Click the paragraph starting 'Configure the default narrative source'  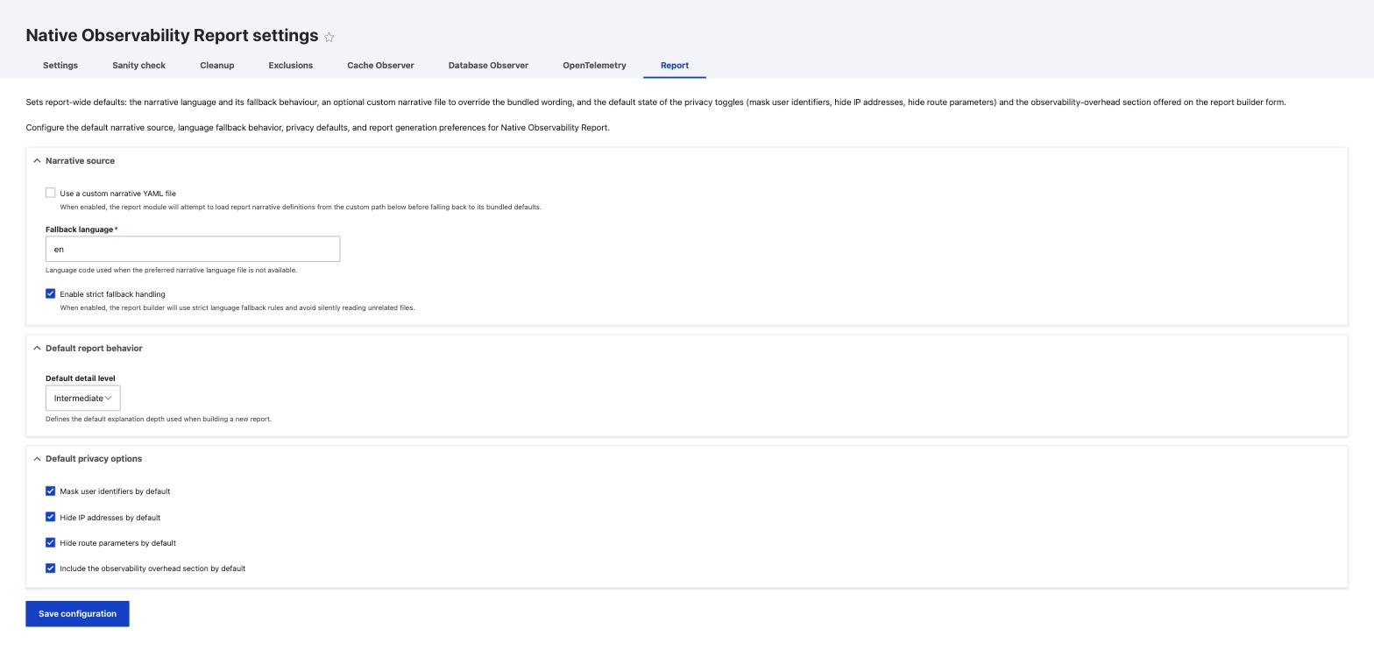click(317, 128)
